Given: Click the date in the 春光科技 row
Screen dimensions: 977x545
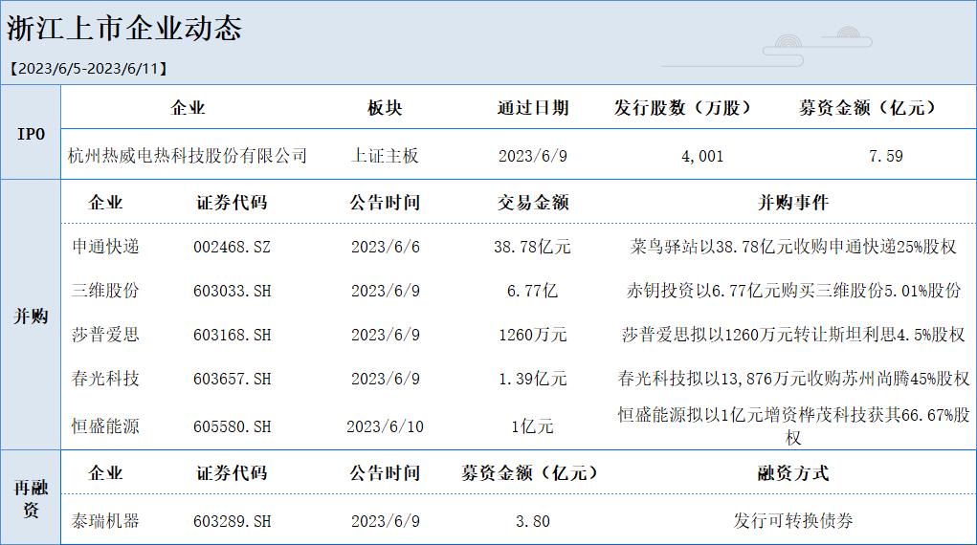Looking at the screenshot, I should click(385, 379).
